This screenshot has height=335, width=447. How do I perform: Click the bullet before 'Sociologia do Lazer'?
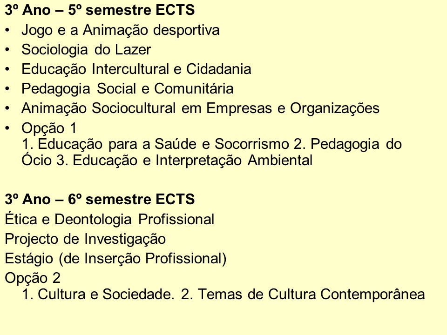(x=7, y=50)
